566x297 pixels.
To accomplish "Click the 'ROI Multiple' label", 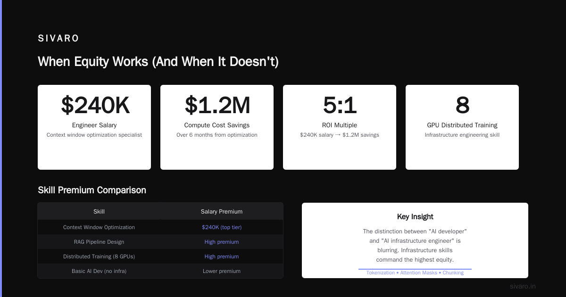I will point(340,125).
